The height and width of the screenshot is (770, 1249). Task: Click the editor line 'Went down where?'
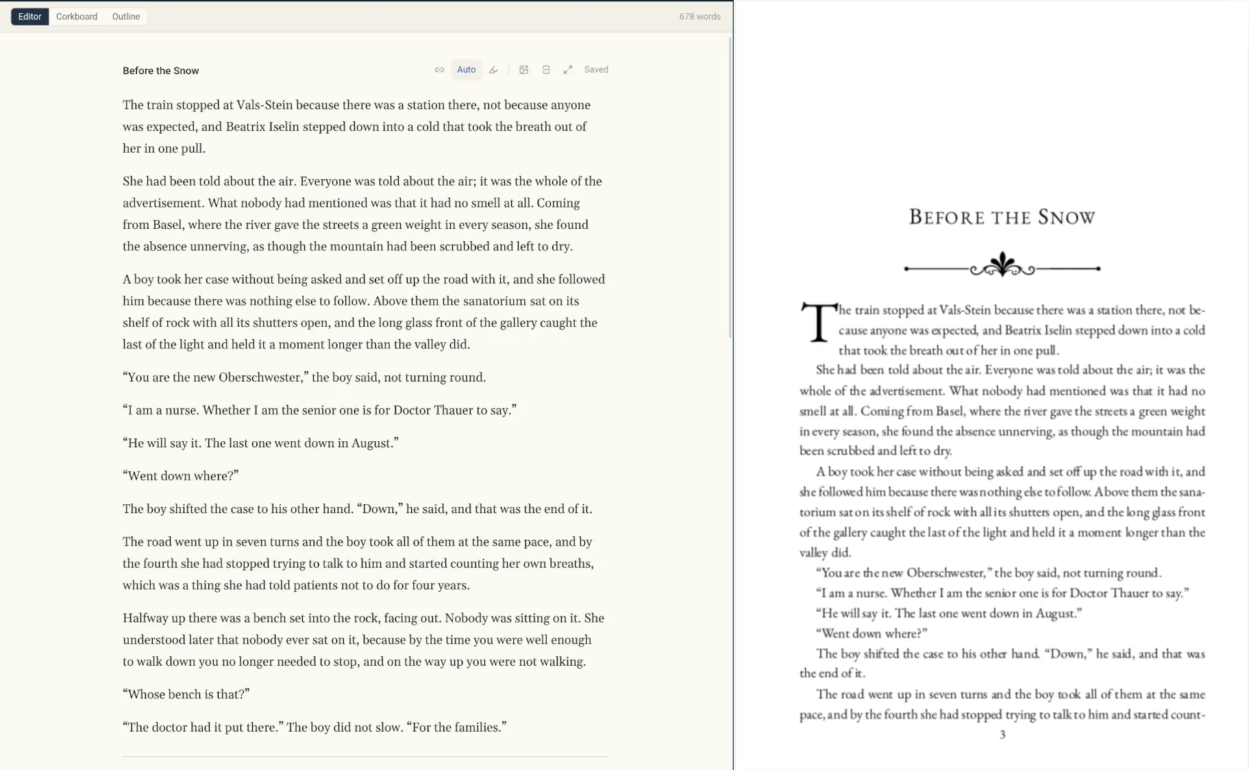pyautogui.click(x=180, y=476)
